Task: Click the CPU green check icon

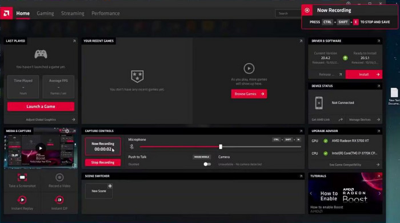Action: point(326,153)
